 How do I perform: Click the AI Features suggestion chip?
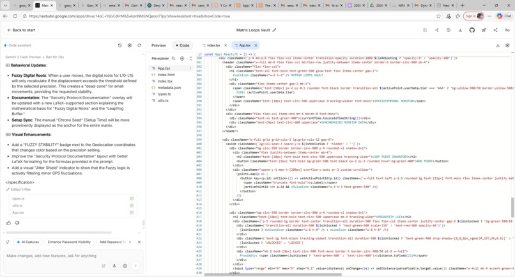pos(27,242)
